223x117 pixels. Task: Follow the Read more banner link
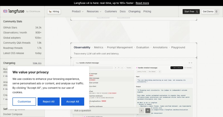(142, 3)
